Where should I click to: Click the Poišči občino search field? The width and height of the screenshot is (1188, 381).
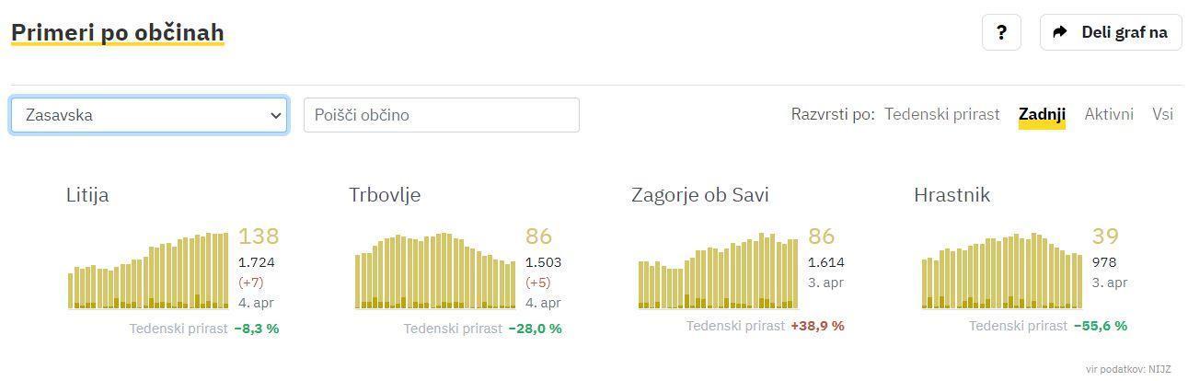coord(441,115)
